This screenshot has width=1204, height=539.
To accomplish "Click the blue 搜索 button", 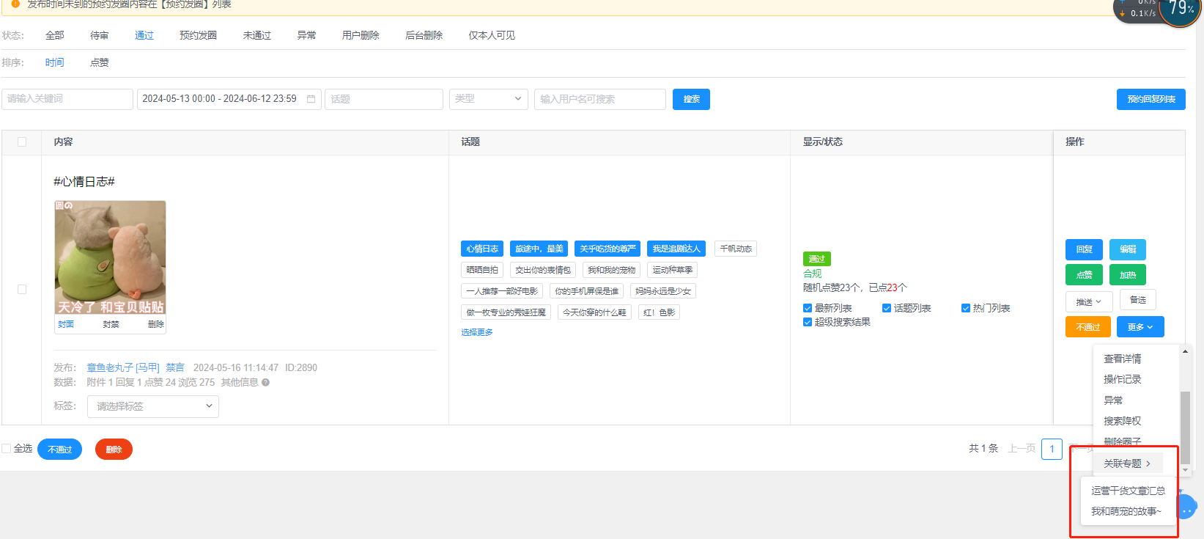I will [x=691, y=99].
